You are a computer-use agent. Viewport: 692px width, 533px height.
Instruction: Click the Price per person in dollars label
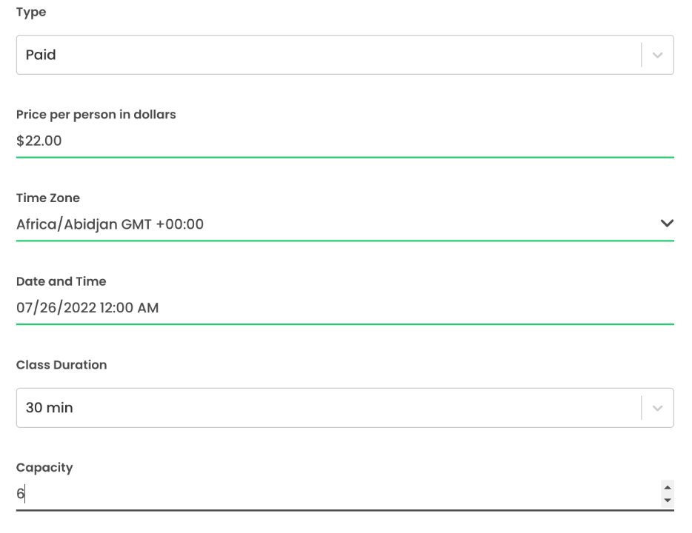[x=96, y=115]
